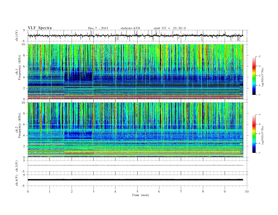The image size is (278, 215).
Task: Click the "Time (min)" axis title
Action: pos(140,195)
